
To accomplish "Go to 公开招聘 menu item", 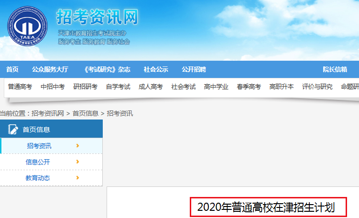I will pos(194,69).
